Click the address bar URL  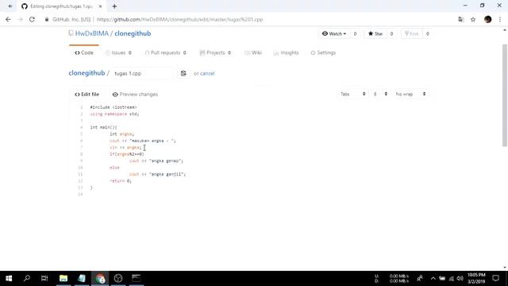[180, 19]
